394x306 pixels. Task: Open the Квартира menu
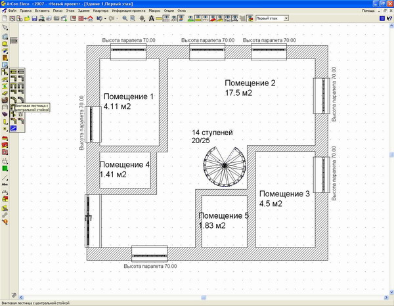(x=100, y=11)
